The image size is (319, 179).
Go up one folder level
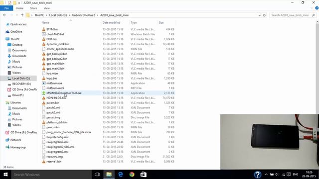[x=22, y=15]
